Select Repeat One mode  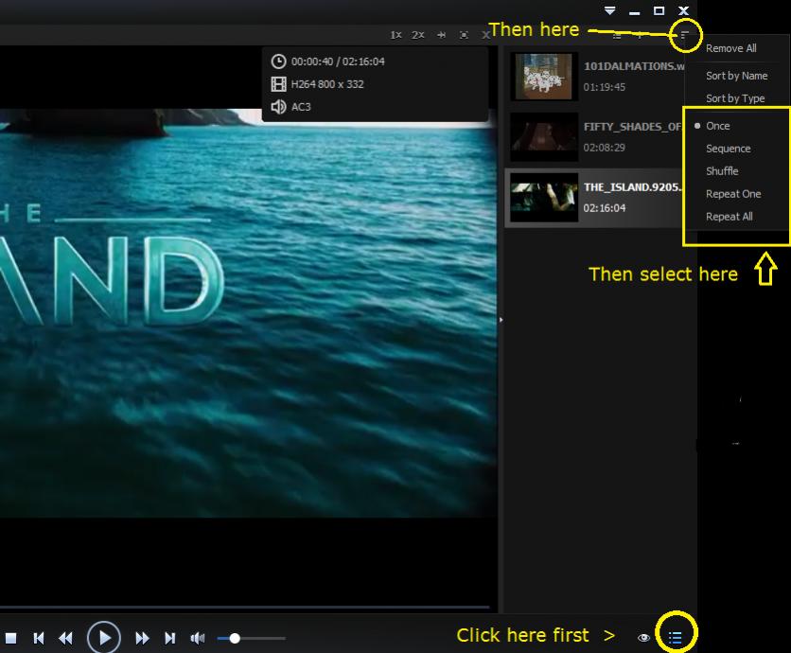[x=733, y=194]
